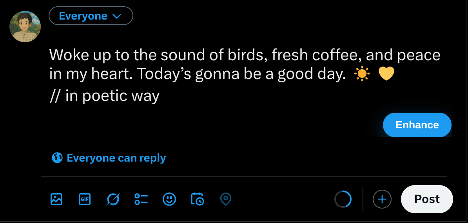
Task: Click the character count progress circle
Action: [x=343, y=200]
